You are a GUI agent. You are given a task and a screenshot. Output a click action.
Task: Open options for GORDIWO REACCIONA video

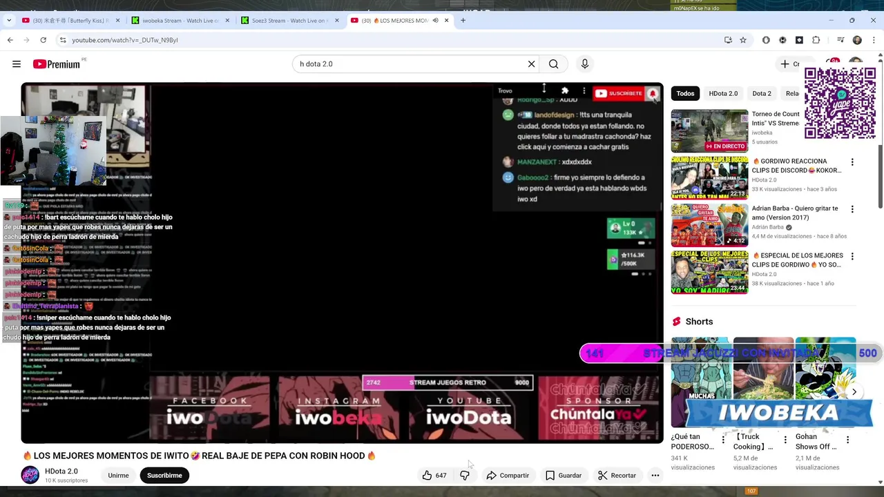852,162
